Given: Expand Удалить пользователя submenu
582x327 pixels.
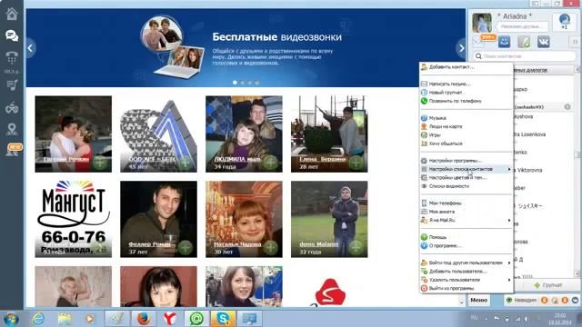Looking at the screenshot, I should 467,280.
